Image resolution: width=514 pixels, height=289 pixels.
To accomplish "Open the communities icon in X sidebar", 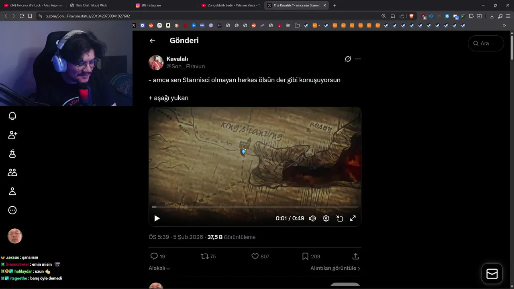I will tap(12, 173).
